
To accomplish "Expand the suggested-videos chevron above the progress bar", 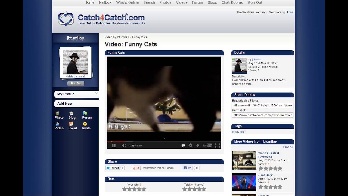I will point(164,139).
